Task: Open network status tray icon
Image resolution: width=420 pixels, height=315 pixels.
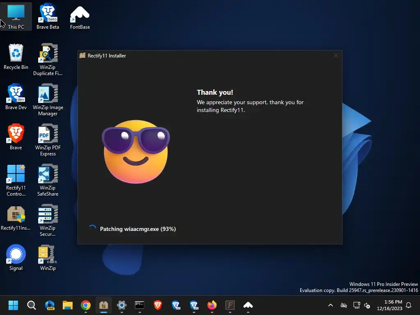Action: [356, 305]
